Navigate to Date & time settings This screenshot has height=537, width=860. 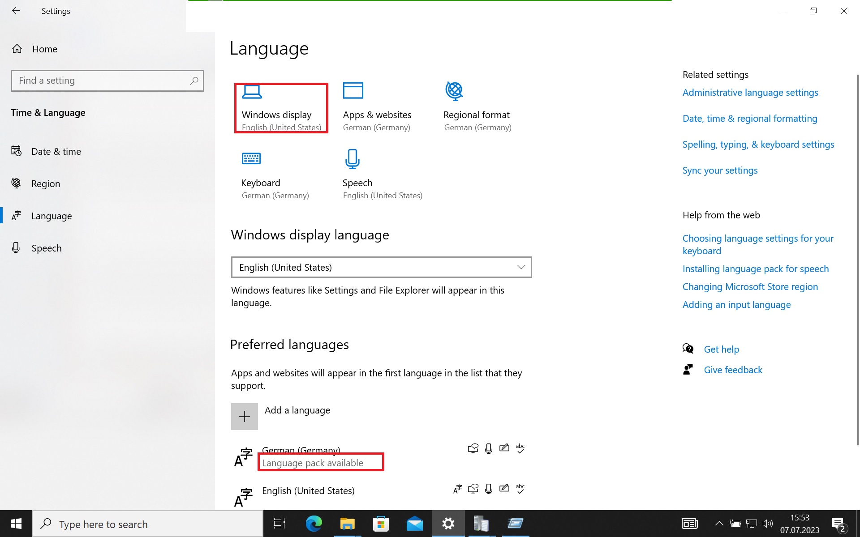tap(56, 150)
